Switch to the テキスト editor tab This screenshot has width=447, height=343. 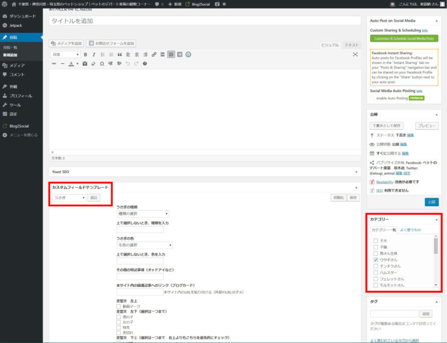pyautogui.click(x=351, y=45)
